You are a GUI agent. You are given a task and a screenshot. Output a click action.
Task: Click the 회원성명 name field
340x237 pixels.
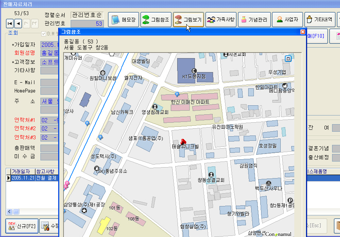point(49,53)
